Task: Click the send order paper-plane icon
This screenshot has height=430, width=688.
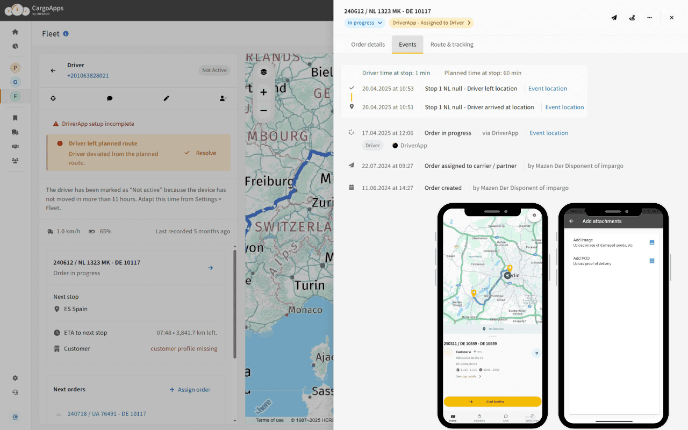Action: coord(614,18)
